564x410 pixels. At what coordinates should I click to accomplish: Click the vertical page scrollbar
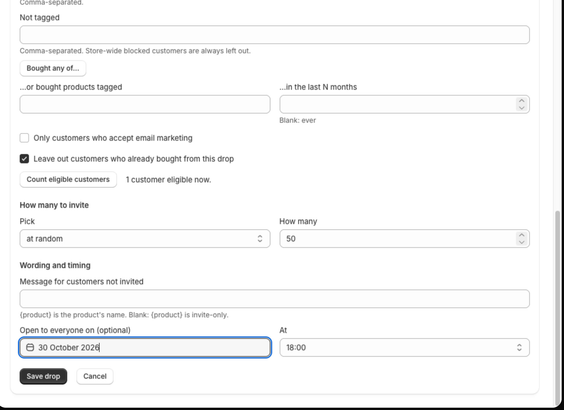pyautogui.click(x=557, y=308)
